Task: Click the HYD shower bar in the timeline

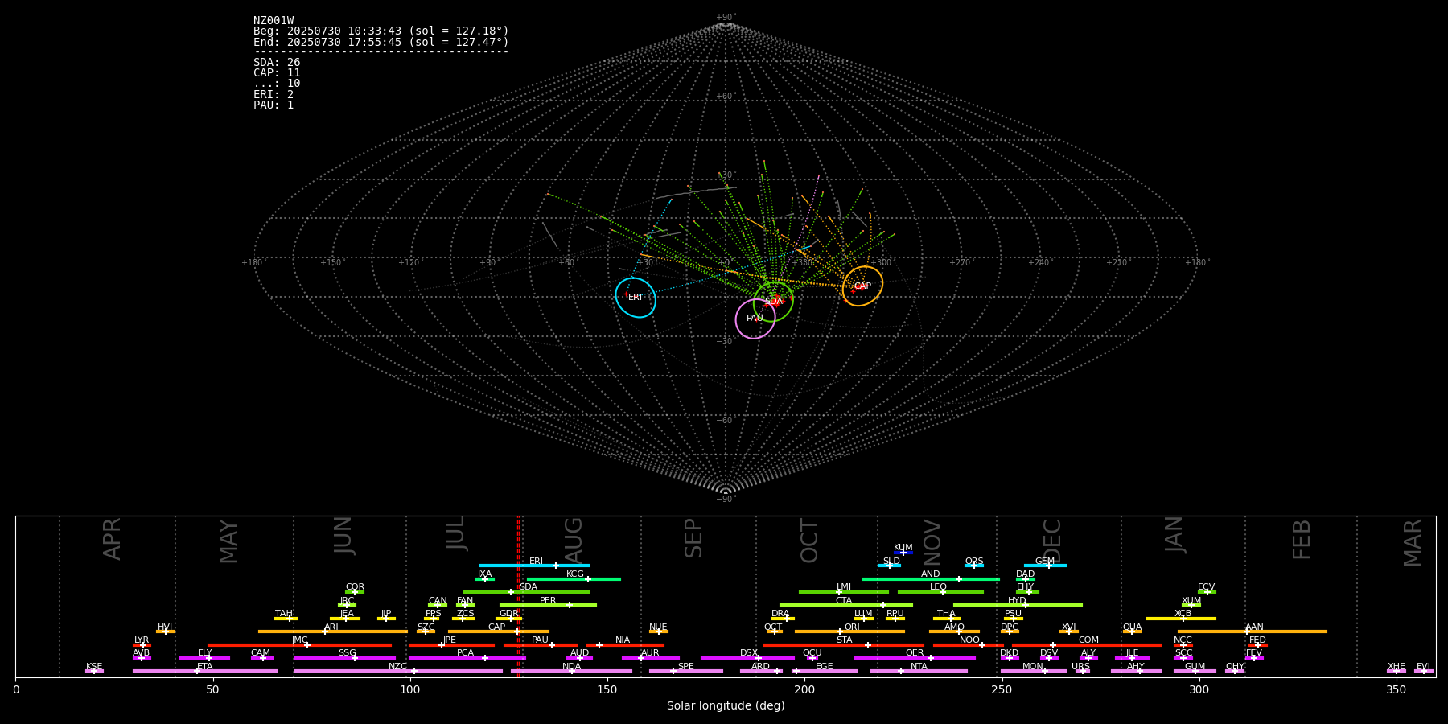Action: click(1018, 605)
